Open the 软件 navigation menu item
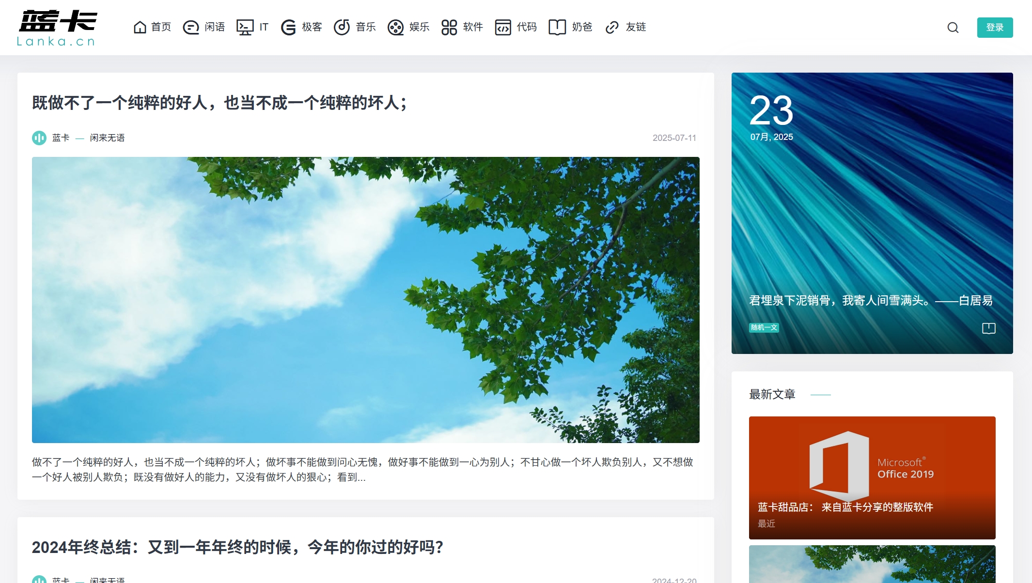 coord(473,27)
